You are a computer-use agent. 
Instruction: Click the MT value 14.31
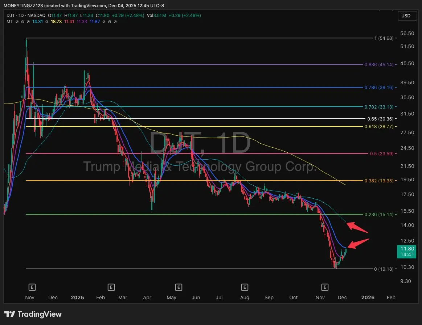[37, 22]
